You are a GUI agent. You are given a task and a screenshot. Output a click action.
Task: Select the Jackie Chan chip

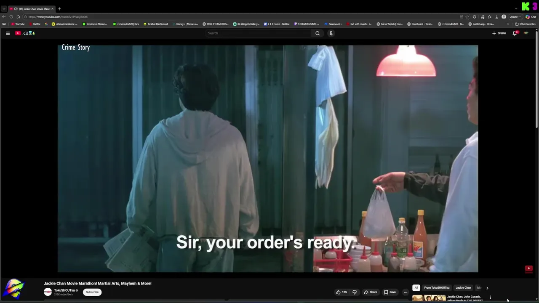pos(463,288)
